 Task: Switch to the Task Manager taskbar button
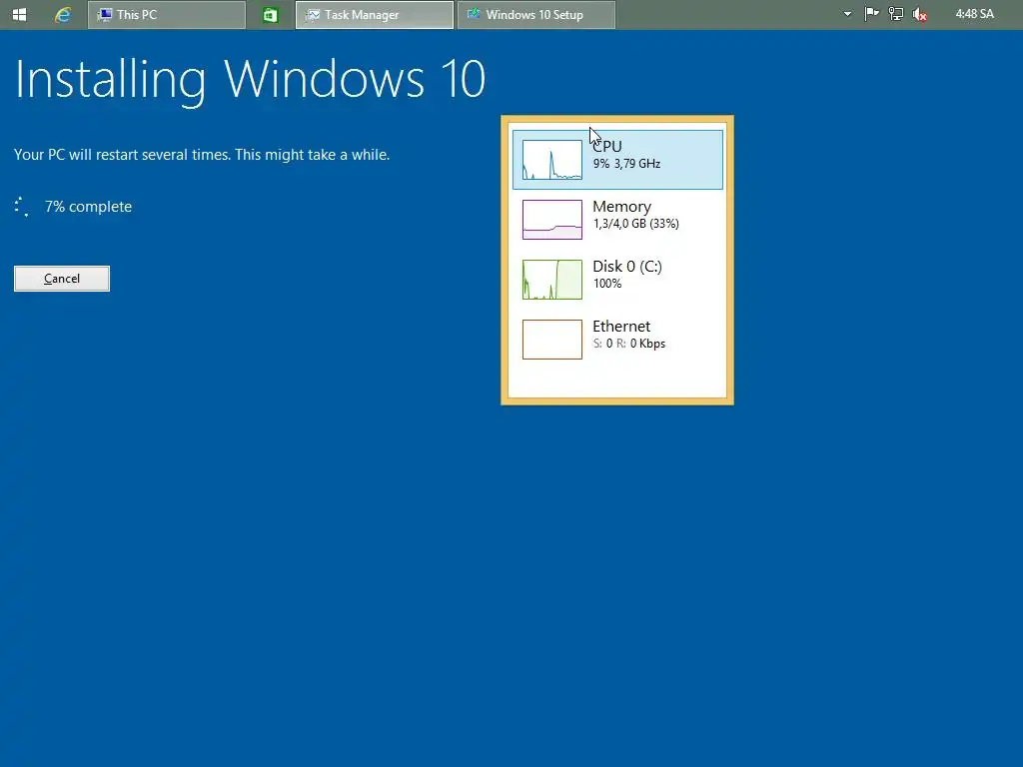tap(375, 14)
